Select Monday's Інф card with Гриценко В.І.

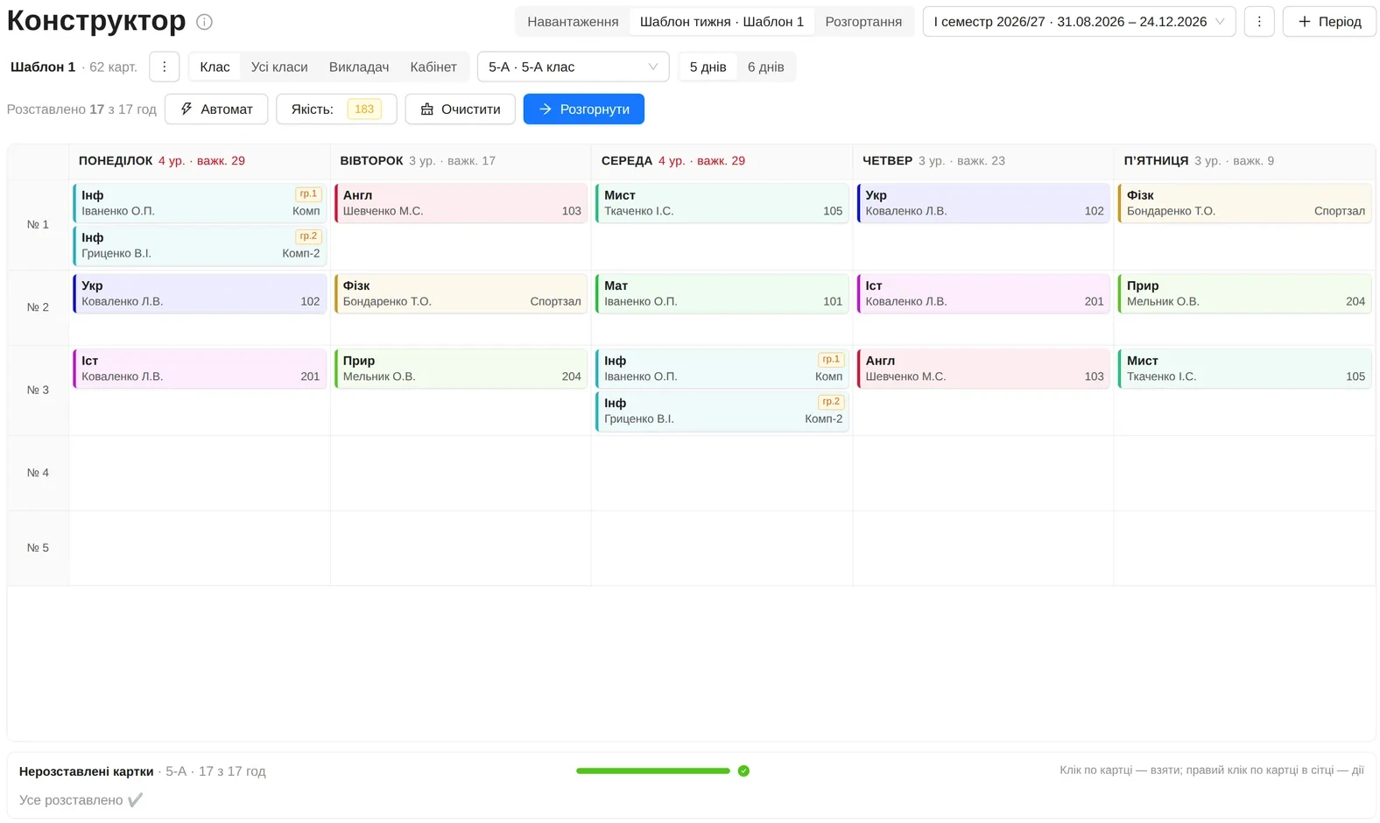pos(200,245)
